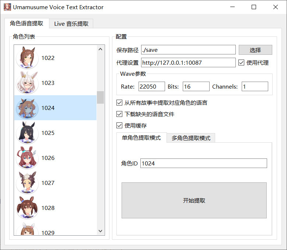Toggle the 使用缓存 checkbox

click(119, 125)
